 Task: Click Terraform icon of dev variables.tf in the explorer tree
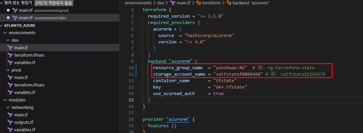pyautogui.click(x=10, y=62)
